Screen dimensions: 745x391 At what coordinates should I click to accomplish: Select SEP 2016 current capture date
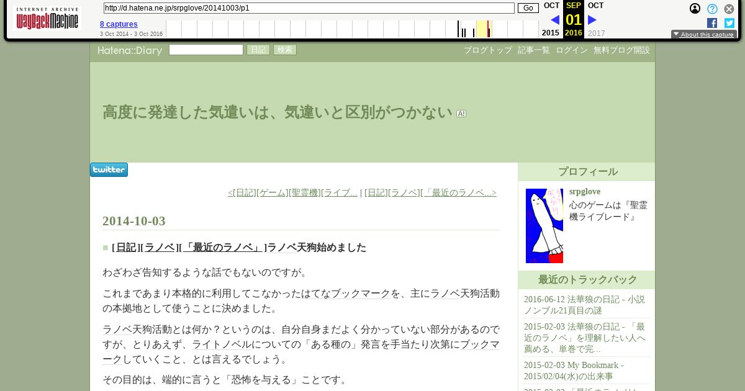coord(574,19)
